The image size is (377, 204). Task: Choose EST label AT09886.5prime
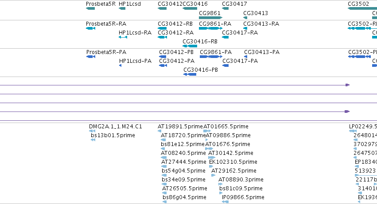pyautogui.click(x=228, y=135)
